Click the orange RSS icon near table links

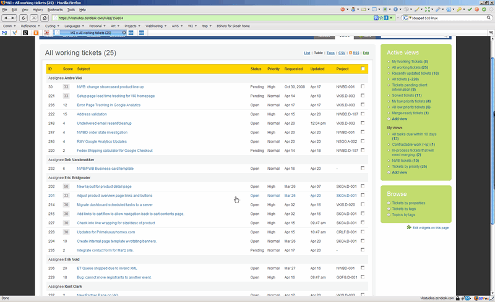[350, 53]
